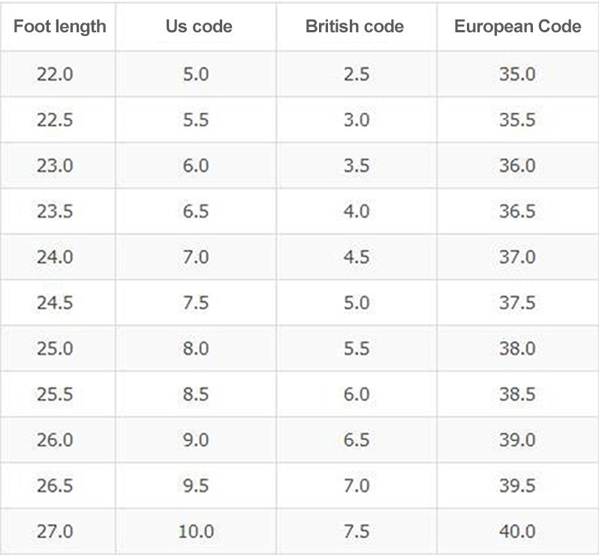Select the European code 38.5 cell
The image size is (599, 555).
click(x=517, y=394)
